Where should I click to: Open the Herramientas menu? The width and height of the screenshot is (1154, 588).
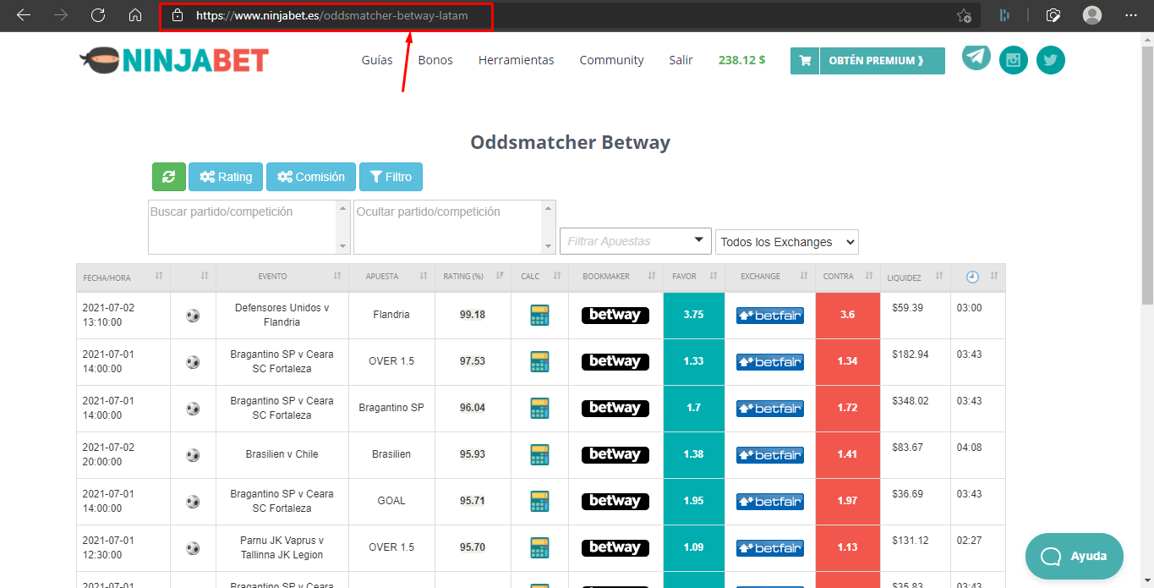516,60
